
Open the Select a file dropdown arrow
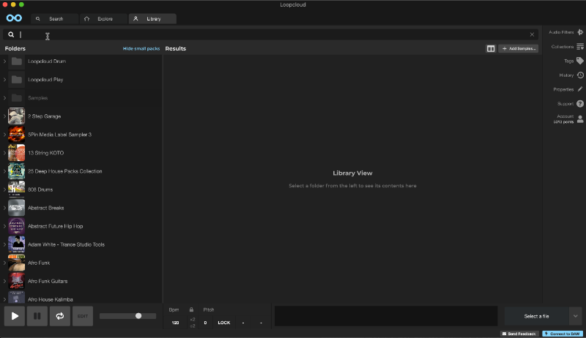(575, 316)
